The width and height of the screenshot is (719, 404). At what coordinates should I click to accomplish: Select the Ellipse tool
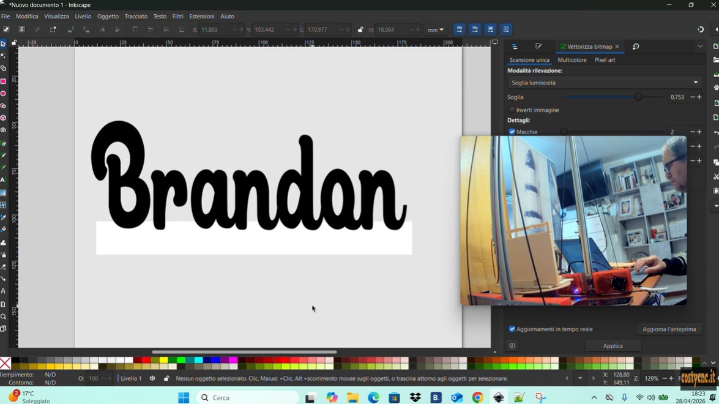pyautogui.click(x=3, y=94)
